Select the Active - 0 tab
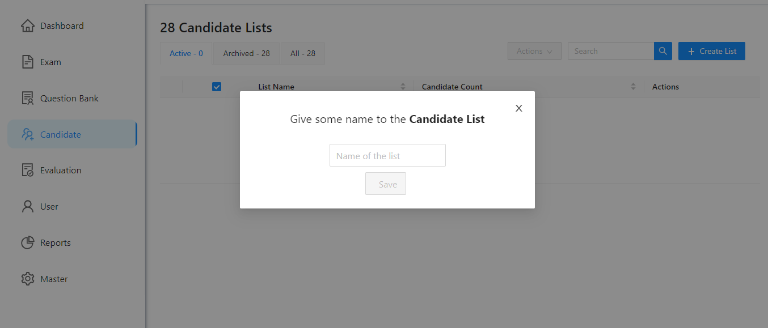 click(186, 53)
